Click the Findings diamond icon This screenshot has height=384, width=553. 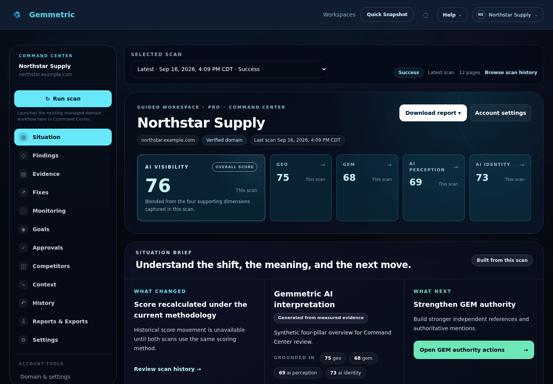tap(23, 156)
